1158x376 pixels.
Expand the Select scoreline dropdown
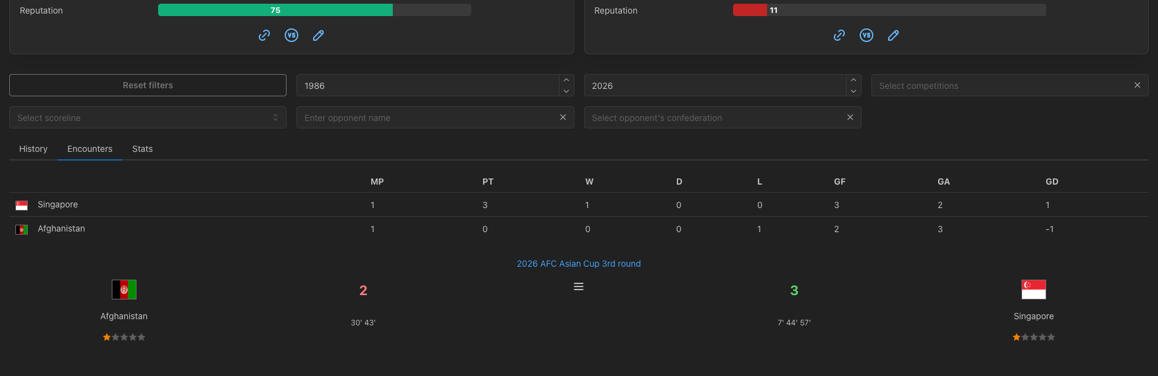(148, 117)
